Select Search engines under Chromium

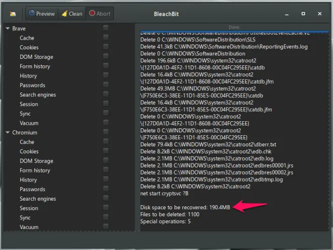coord(38,199)
